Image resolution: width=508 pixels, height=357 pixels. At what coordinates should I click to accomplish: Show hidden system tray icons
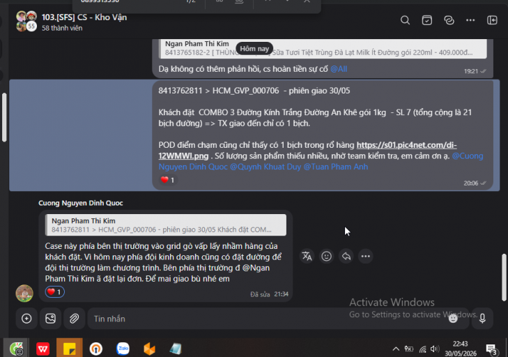coord(396,349)
